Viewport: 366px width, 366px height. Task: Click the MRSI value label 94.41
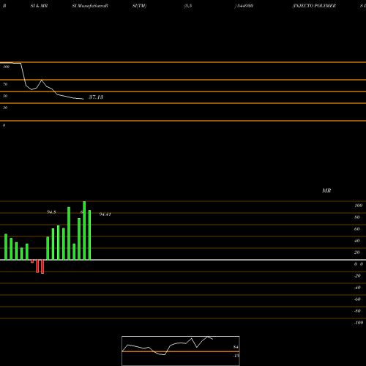click(105, 214)
